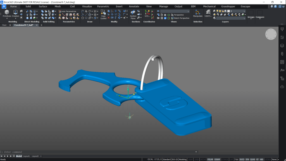This screenshot has height=161, width=286.
Task: Click the layer color swatch in the Layers panel
Action: point(228,11)
